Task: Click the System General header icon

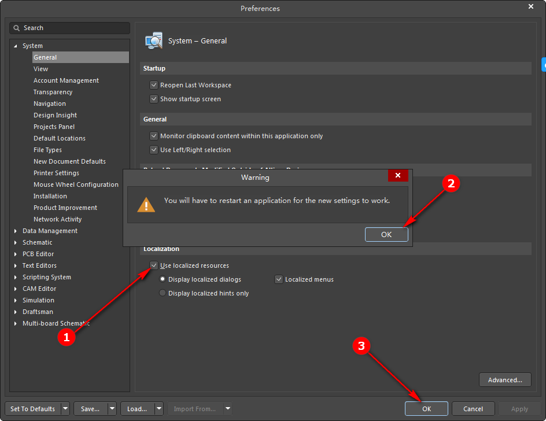Action: [154, 40]
